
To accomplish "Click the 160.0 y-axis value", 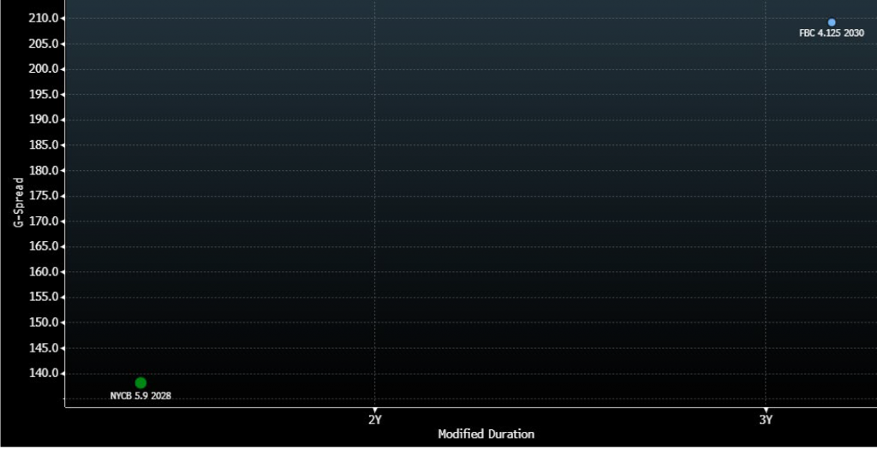I will pyautogui.click(x=42, y=272).
